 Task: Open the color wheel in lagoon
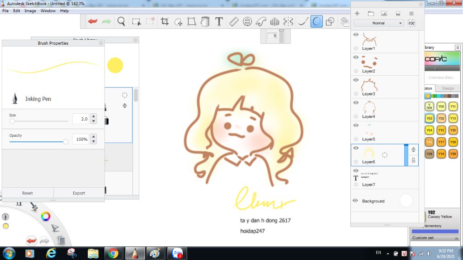tap(46, 216)
